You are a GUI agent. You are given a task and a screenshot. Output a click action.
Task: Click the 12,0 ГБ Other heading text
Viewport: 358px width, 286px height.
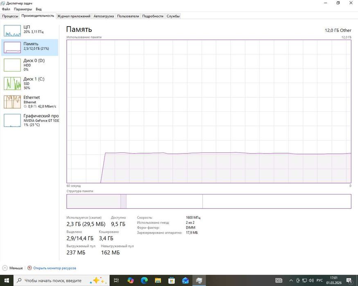pyautogui.click(x=338, y=30)
